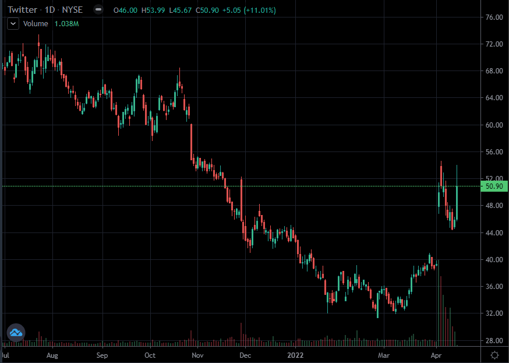Click the TradingView cloud logo icon
Viewport: 509px width, 363px height.
pyautogui.click(x=16, y=333)
